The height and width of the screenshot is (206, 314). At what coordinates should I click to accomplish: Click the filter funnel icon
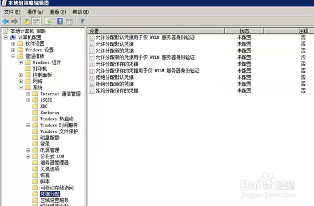click(x=82, y=21)
